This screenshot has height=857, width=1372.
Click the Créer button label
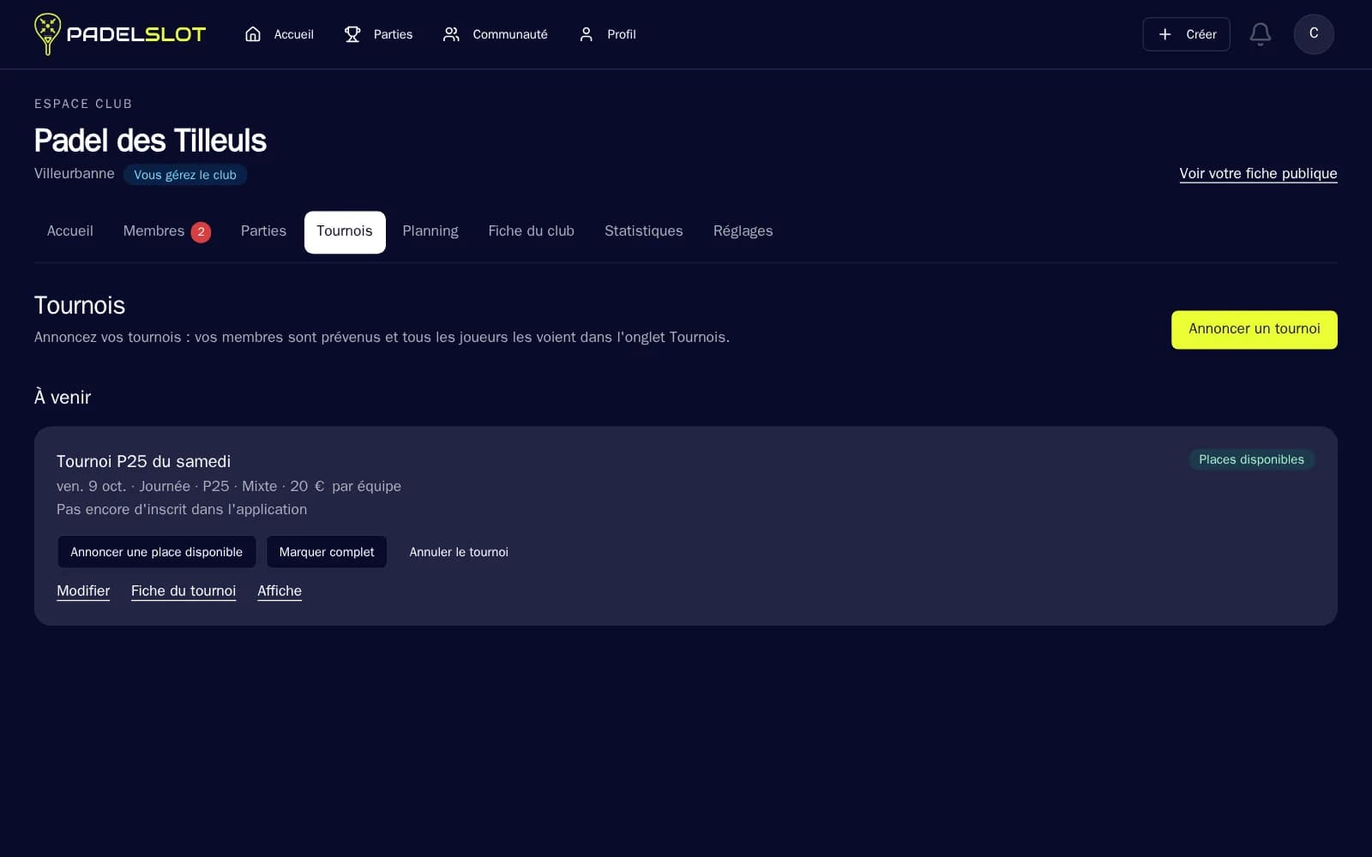coord(1201,34)
